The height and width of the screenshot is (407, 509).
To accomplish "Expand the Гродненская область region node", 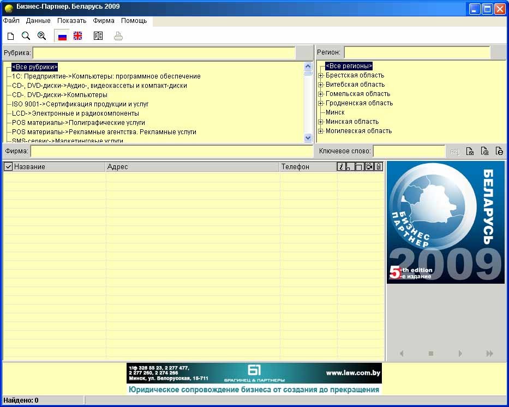I will (321, 104).
